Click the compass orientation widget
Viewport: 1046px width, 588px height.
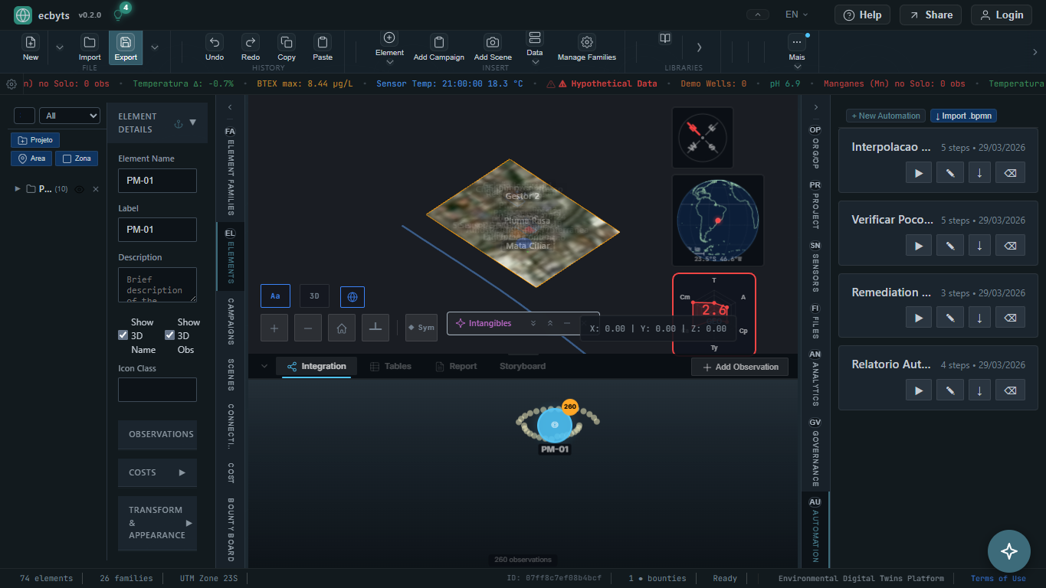(703, 137)
